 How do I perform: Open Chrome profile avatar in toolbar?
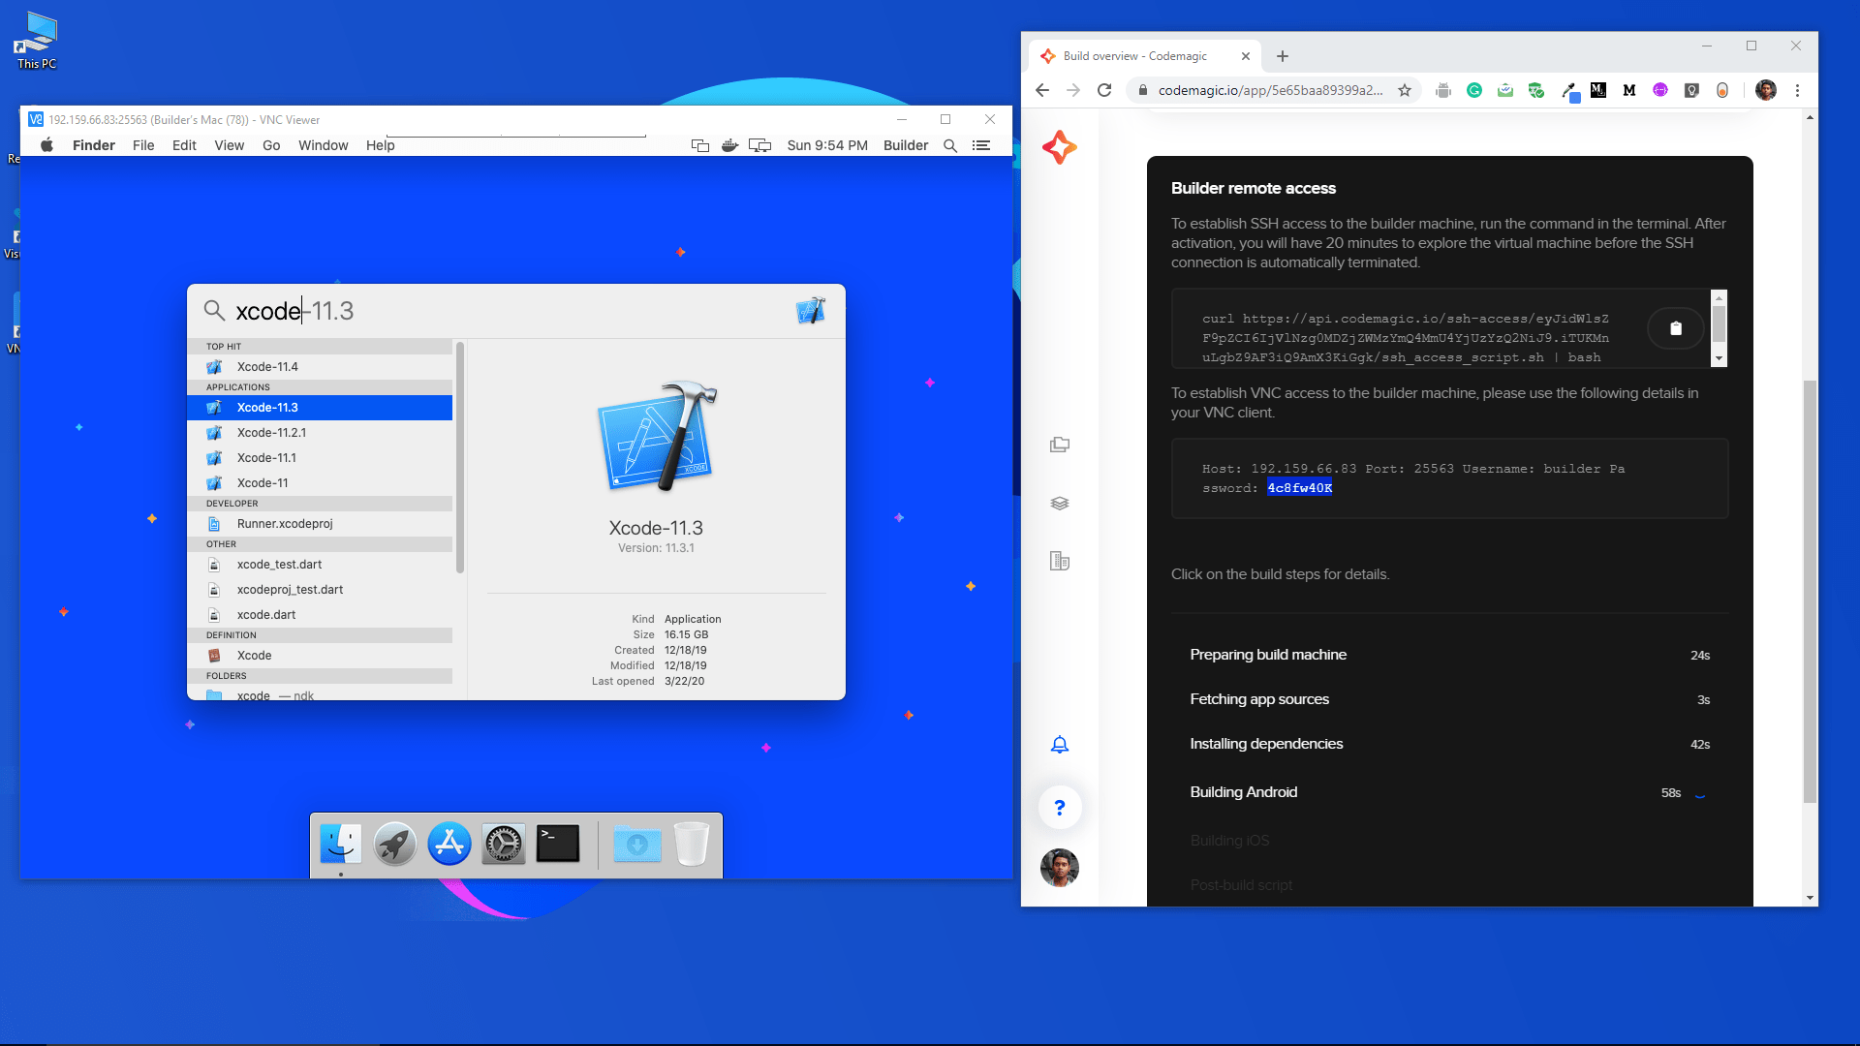point(1766,90)
